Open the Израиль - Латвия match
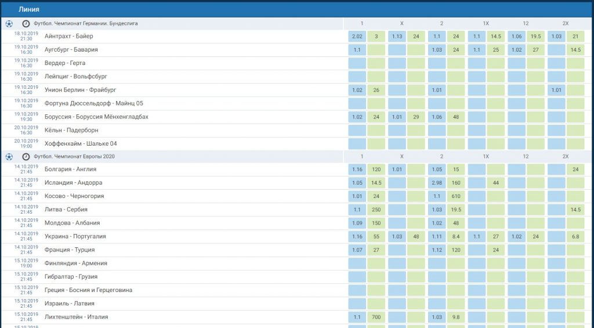The height and width of the screenshot is (328, 594). tap(70, 304)
